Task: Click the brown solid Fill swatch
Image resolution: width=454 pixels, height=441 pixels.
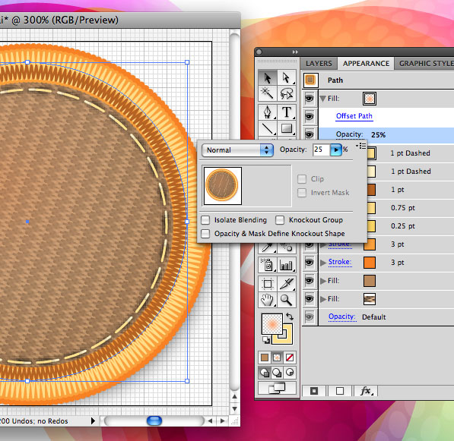Action: (370, 281)
